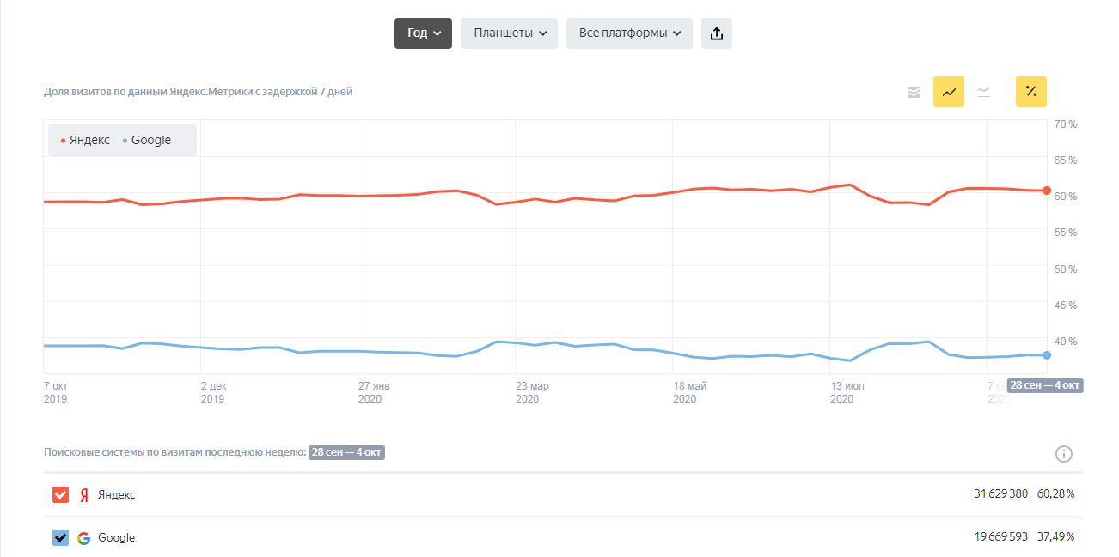Click the export/share icon button
This screenshot has height=557, width=1119.
pyautogui.click(x=717, y=33)
